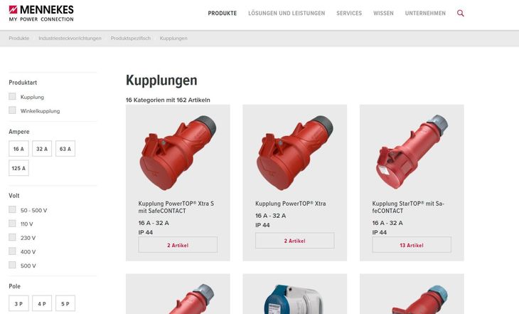The image size is (519, 314).
Task: Click the MENNEKES logo
Action: [41, 14]
